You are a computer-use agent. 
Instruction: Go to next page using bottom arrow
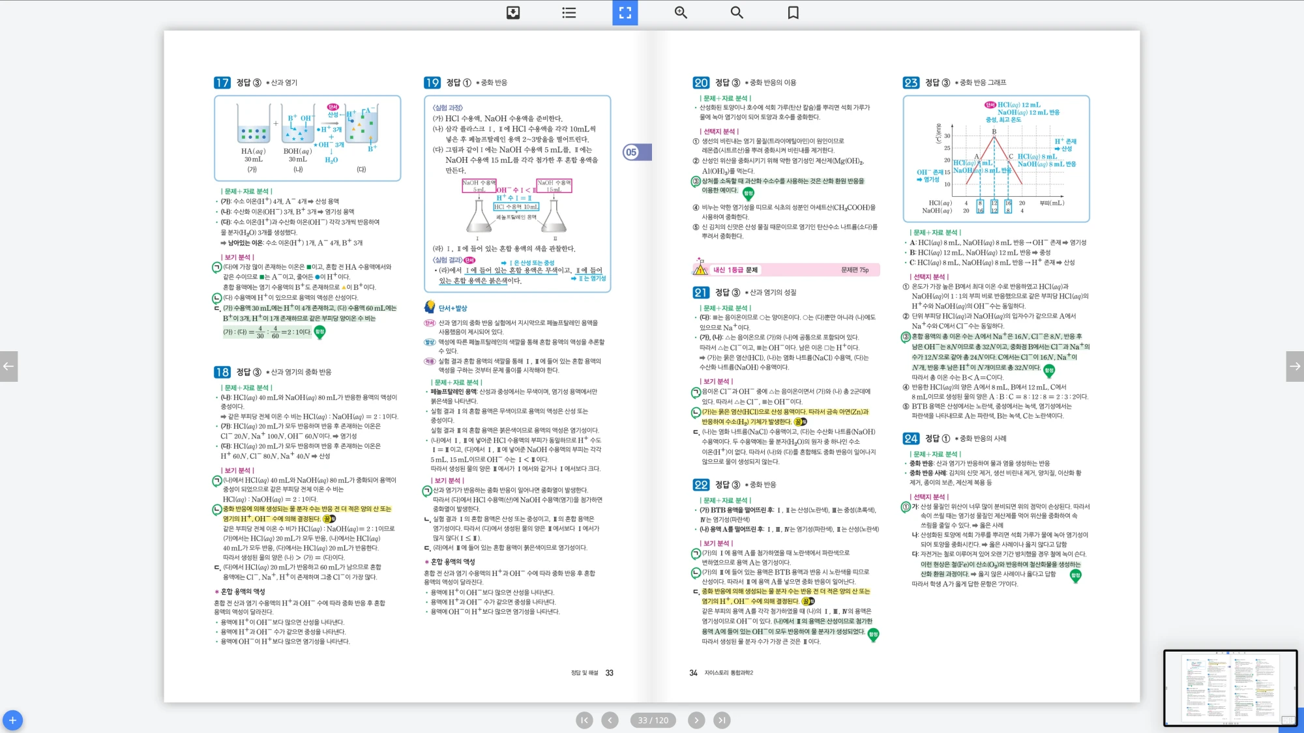696,720
